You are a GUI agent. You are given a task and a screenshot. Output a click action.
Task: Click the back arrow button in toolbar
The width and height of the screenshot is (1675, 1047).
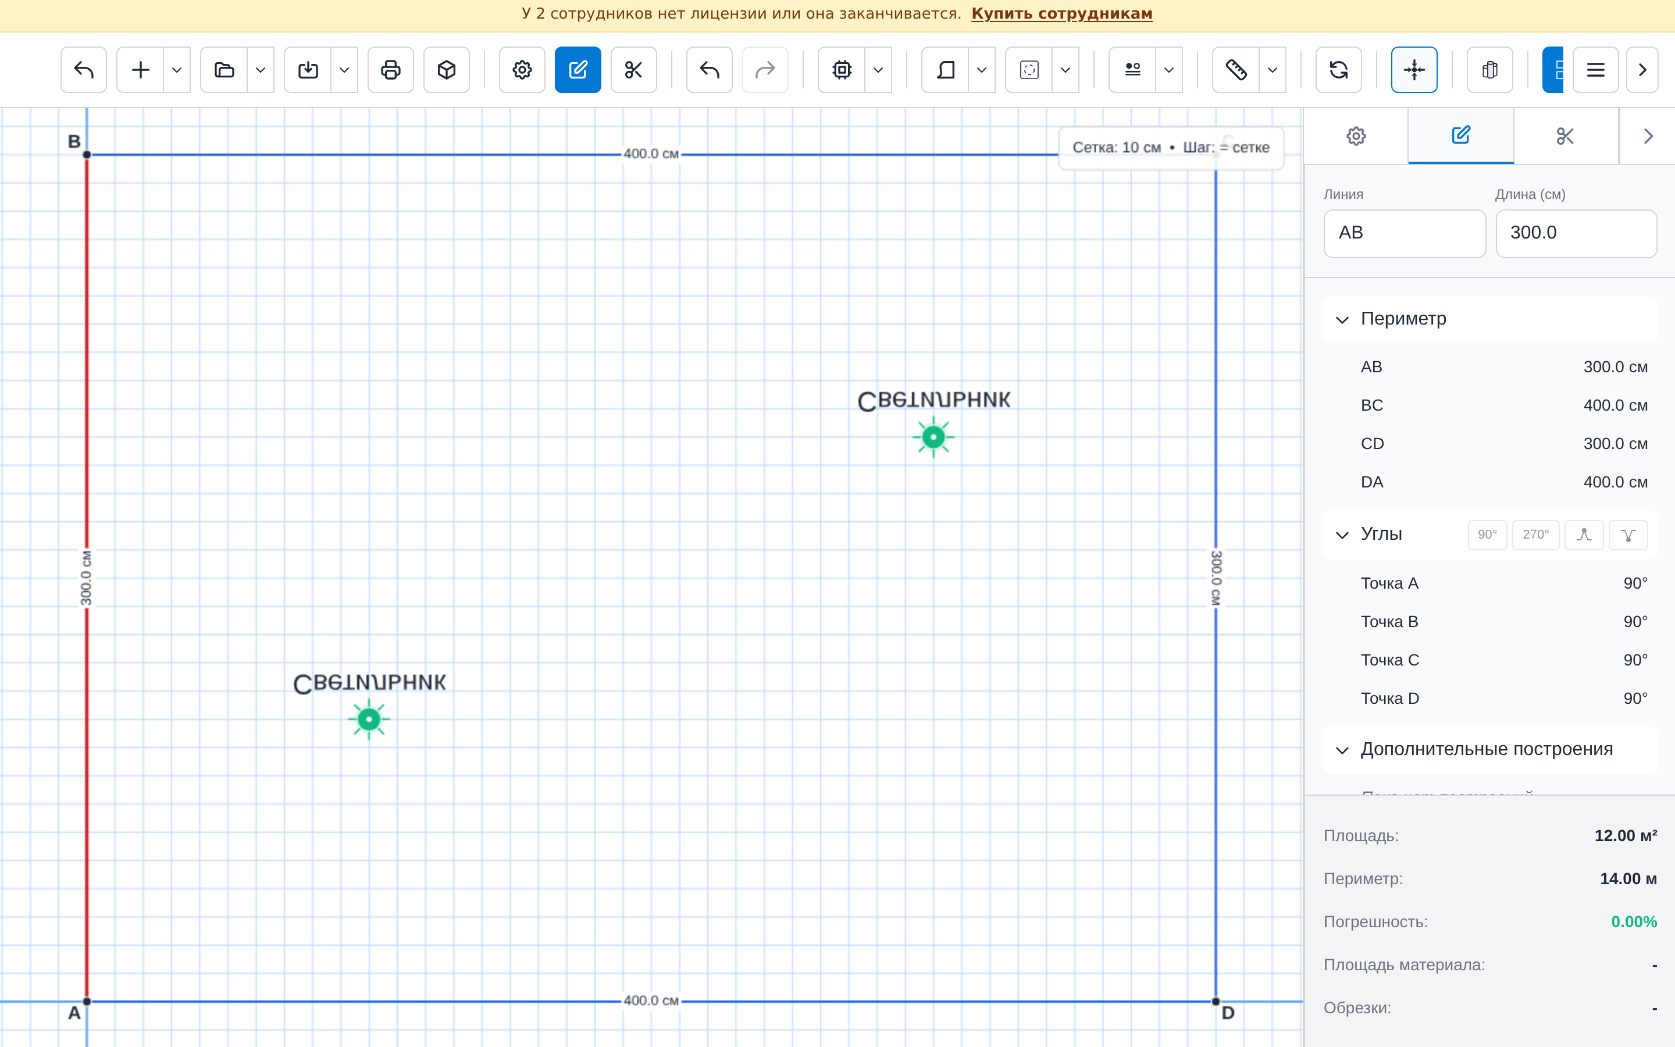[84, 70]
